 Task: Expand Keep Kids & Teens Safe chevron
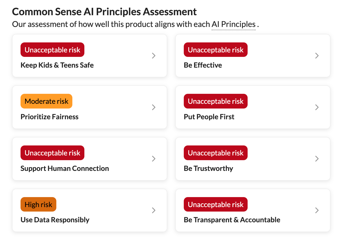[154, 56]
